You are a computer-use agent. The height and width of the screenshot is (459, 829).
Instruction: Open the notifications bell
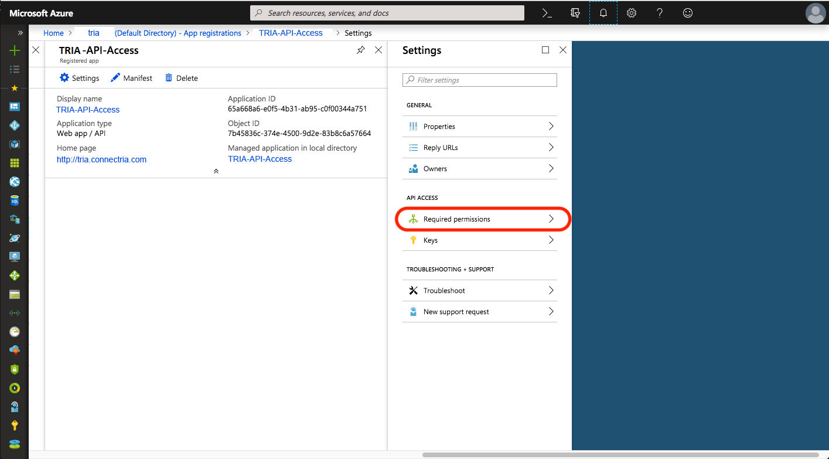pos(603,13)
